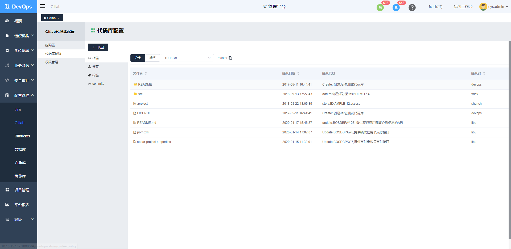Click the Gitlab tab label
Screen dimensions: 511x249
click(x=51, y=18)
